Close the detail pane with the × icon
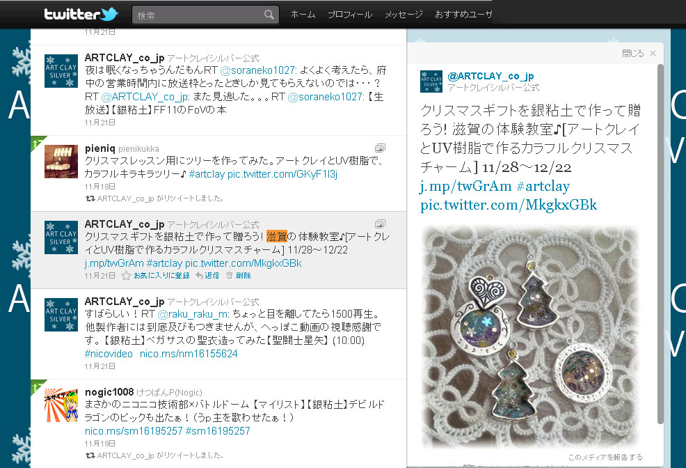686x468 pixels. point(653,54)
